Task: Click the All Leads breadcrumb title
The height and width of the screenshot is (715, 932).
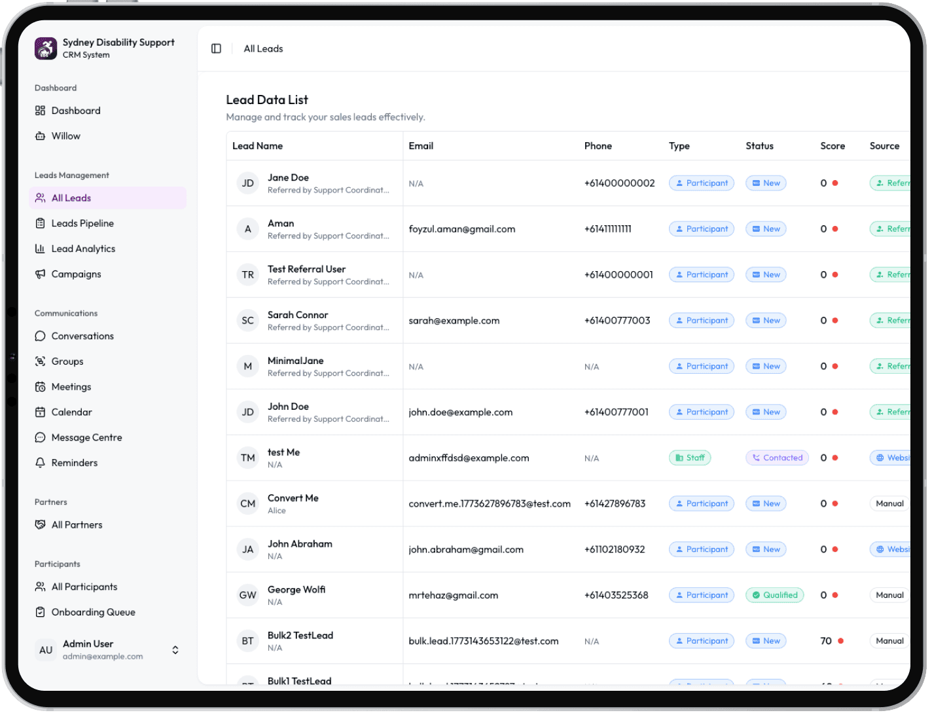Action: click(263, 48)
